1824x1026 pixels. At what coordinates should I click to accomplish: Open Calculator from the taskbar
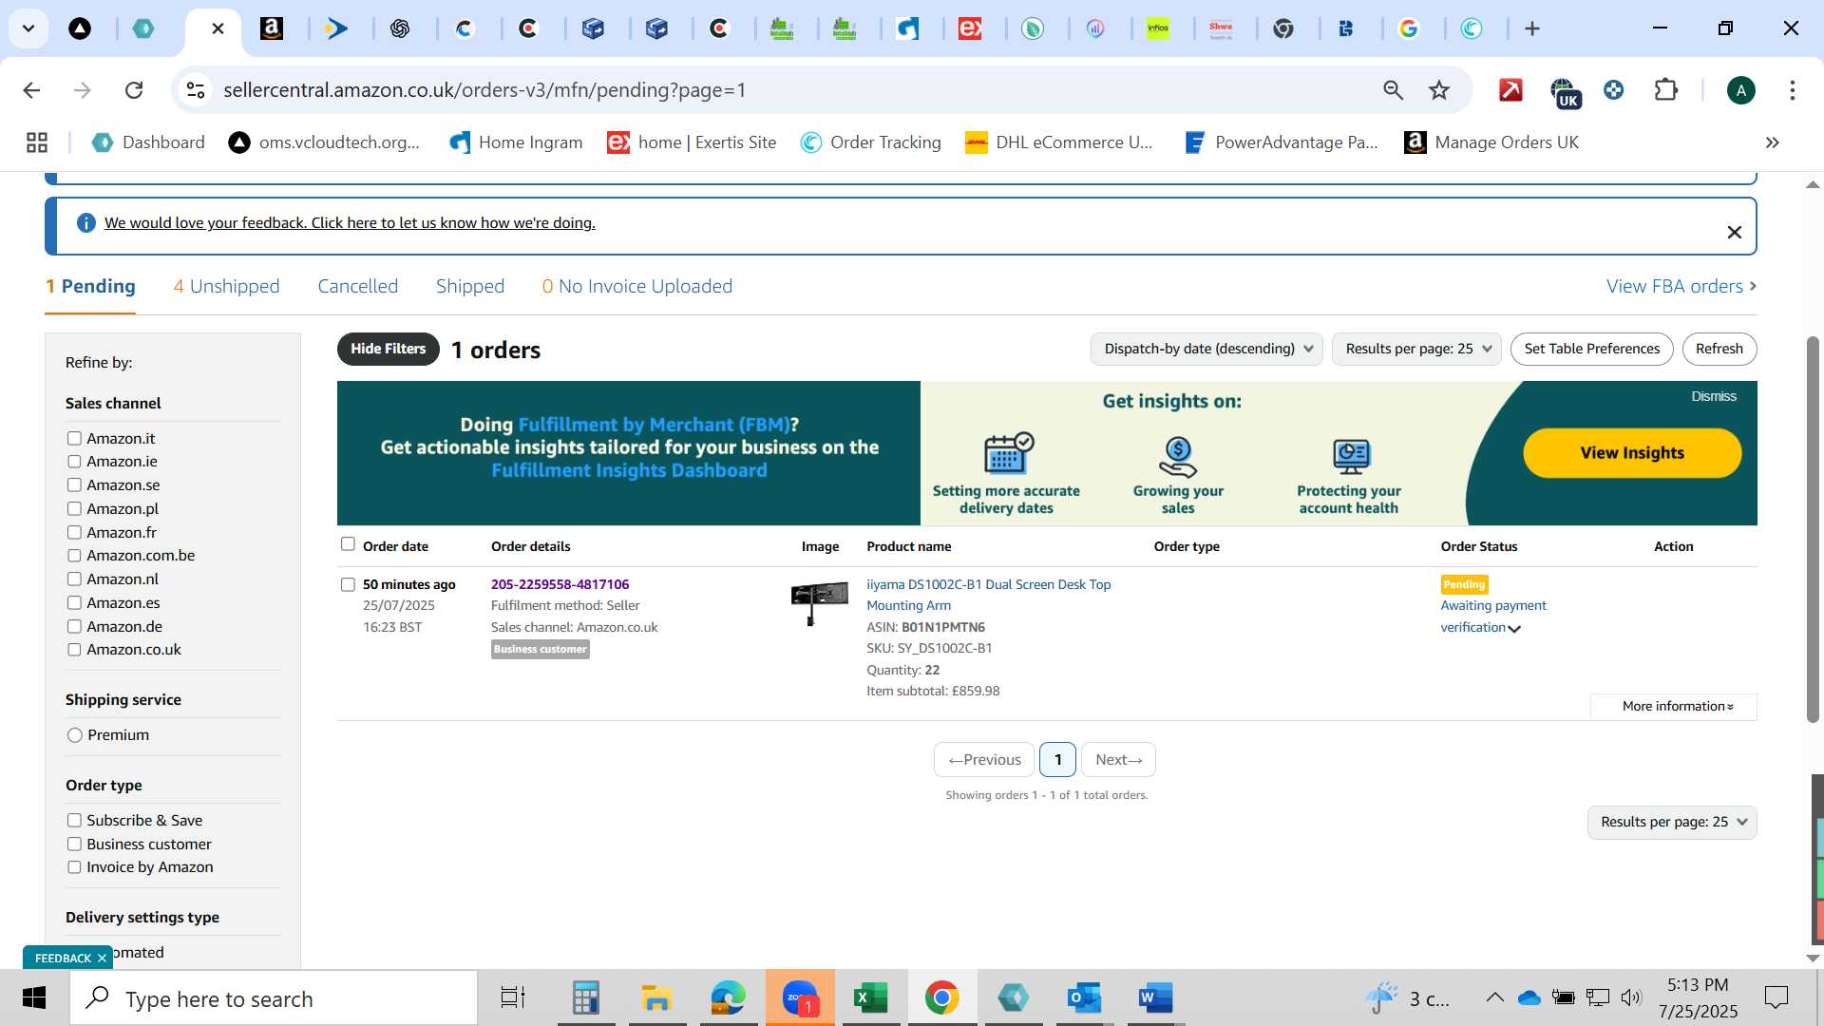point(586,998)
